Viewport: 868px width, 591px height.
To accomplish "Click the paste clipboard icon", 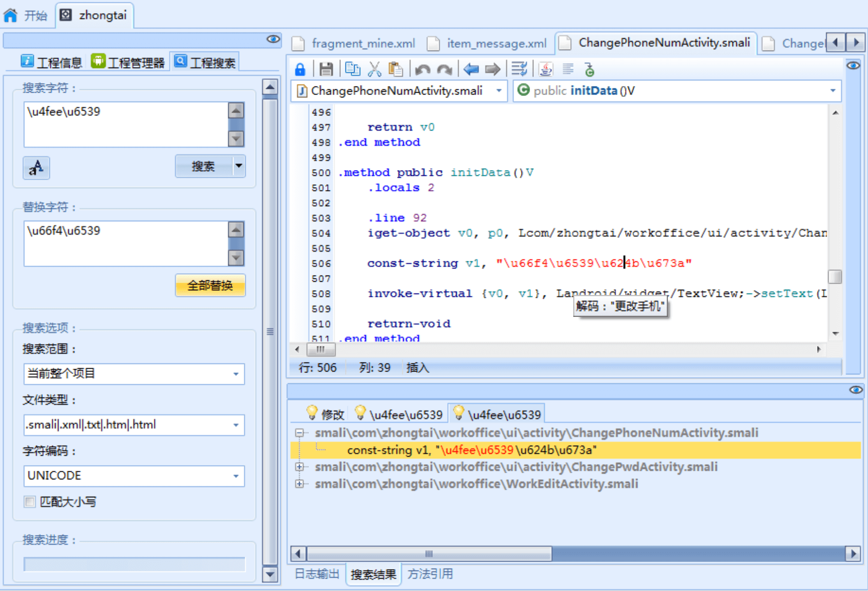I will [x=395, y=69].
